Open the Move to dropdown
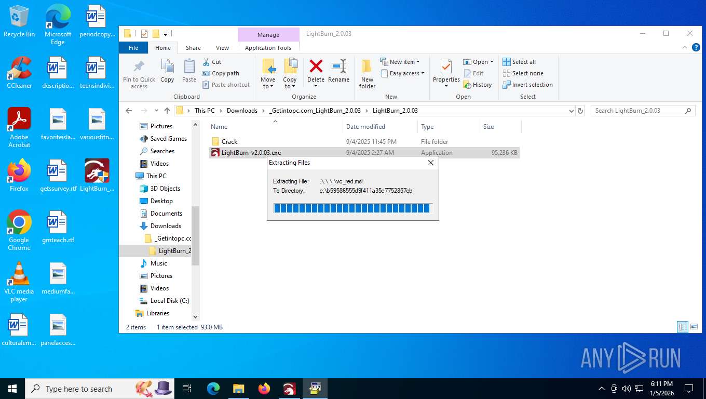The height and width of the screenshot is (399, 706). pyautogui.click(x=268, y=83)
